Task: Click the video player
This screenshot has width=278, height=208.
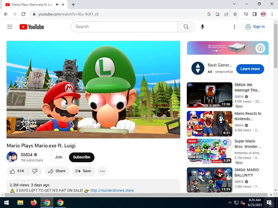Action: coord(93,89)
